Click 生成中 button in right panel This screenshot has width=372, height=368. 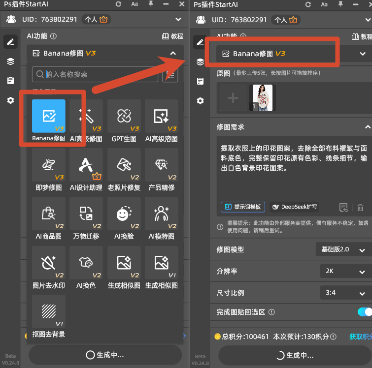[295, 355]
